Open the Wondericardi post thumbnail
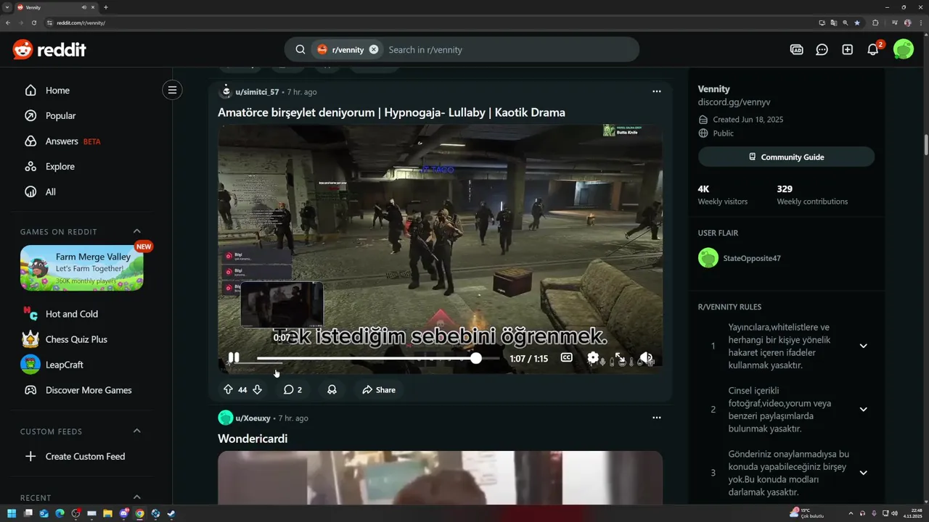The width and height of the screenshot is (929, 522). coord(440,477)
